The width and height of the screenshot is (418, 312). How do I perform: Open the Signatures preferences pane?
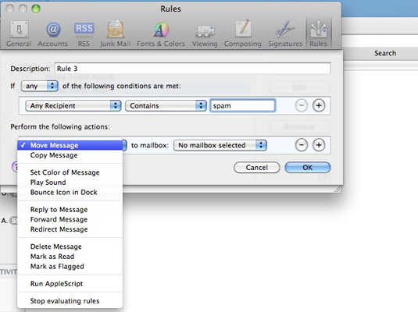tap(285, 34)
